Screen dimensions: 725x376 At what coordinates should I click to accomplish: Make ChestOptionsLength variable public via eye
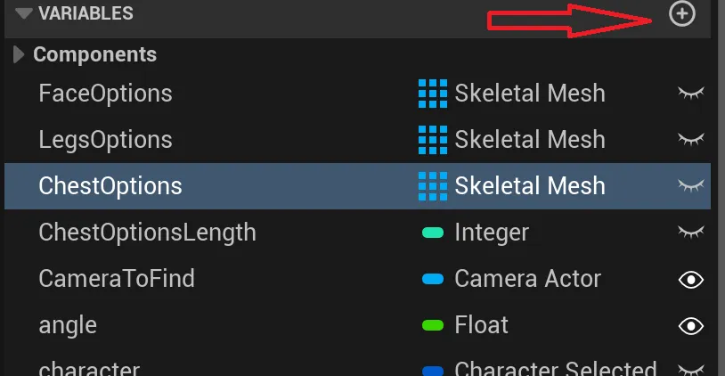coord(691,233)
